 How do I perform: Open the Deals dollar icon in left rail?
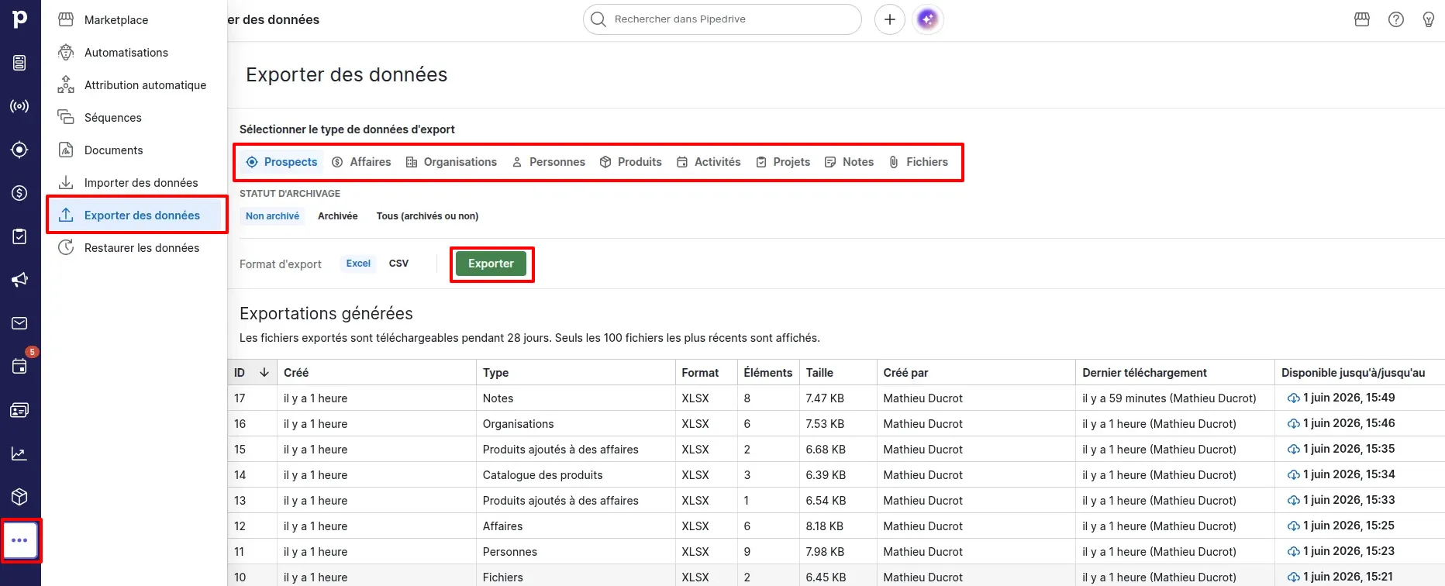click(20, 193)
